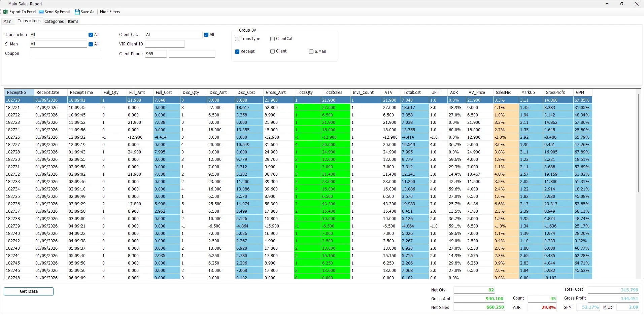
Task: Click the Gross Profit field 344.451
Action: coord(613,299)
